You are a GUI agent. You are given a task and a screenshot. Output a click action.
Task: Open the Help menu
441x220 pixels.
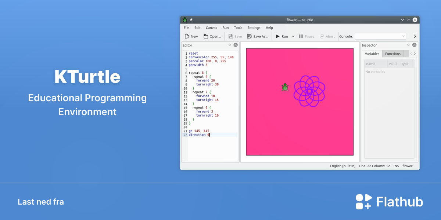269,27
